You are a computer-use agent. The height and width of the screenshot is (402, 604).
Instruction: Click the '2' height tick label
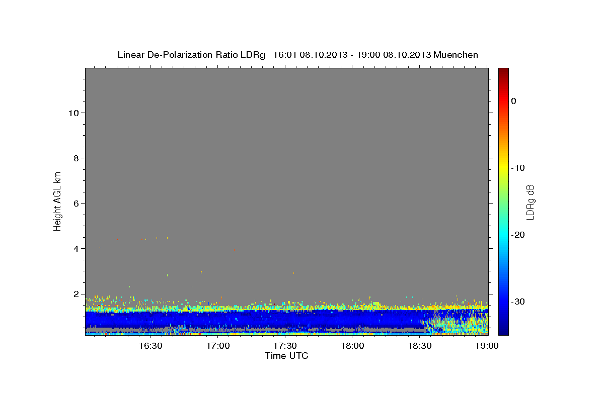(76, 293)
